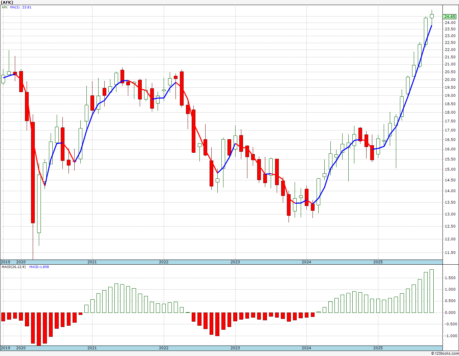Image resolution: width=459 pixels, height=356 pixels.
Task: Select the 2023 marker on price timeline
Action: click(x=235, y=262)
